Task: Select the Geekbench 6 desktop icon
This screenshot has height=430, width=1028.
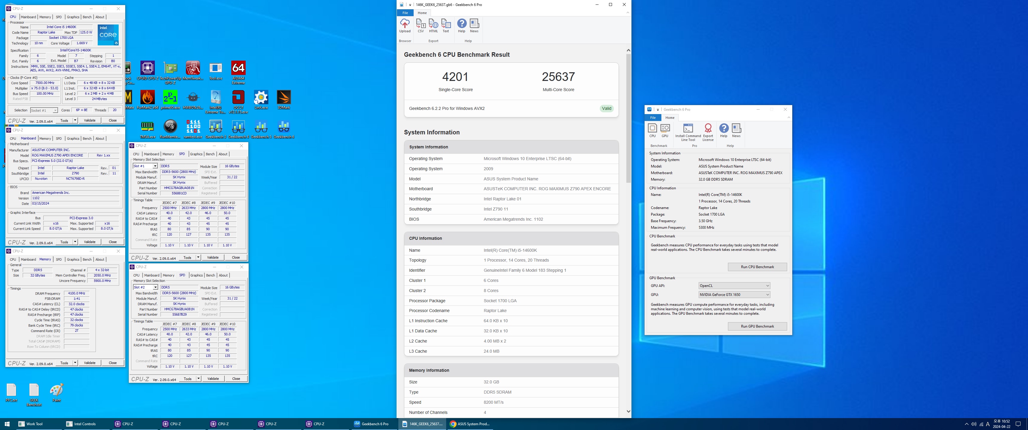Action: [284, 129]
